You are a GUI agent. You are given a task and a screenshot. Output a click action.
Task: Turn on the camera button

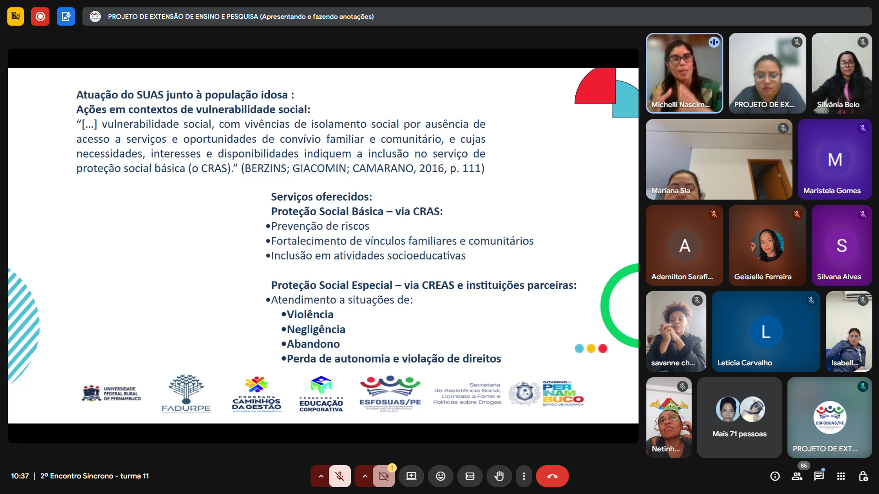point(383,476)
